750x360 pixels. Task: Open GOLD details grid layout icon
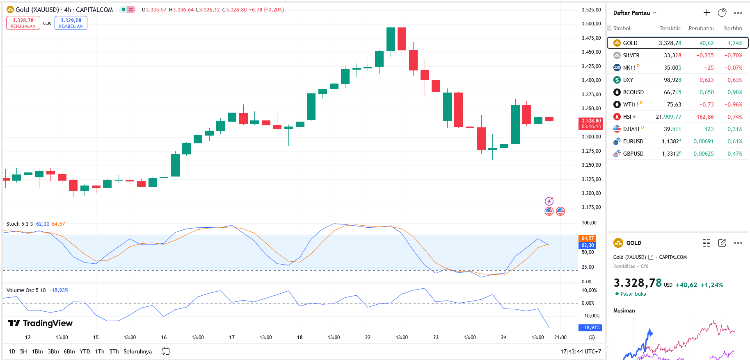point(706,243)
